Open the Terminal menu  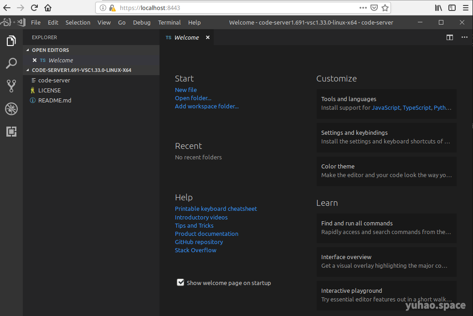tap(169, 22)
